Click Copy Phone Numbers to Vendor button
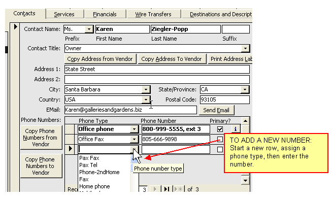This screenshot has width=332, height=200. coord(41,166)
